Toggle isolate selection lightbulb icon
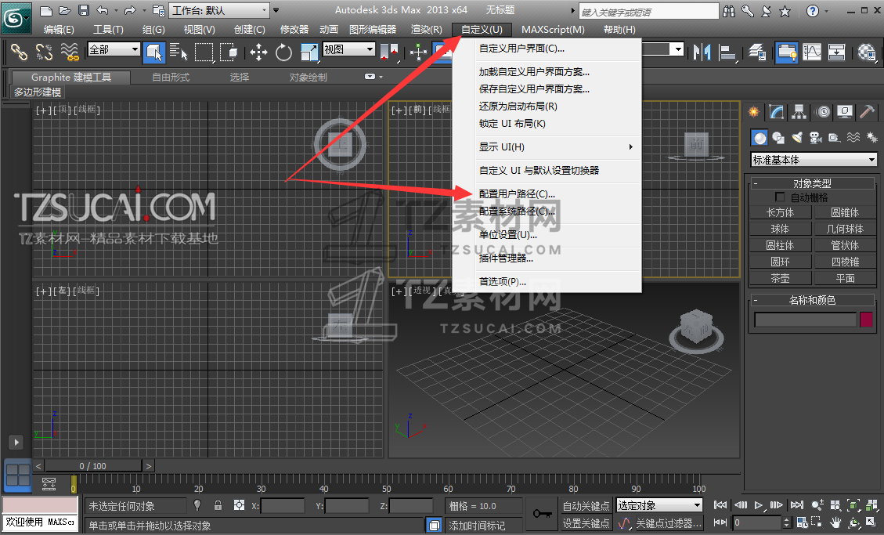 (x=197, y=505)
